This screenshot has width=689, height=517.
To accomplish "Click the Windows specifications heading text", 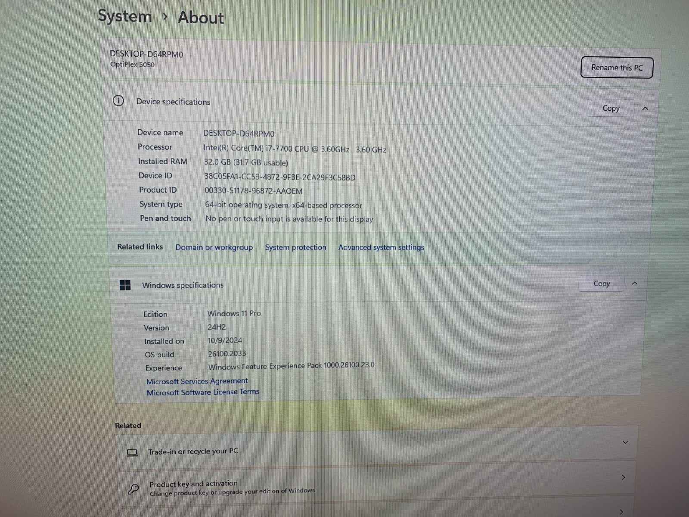I will point(183,285).
